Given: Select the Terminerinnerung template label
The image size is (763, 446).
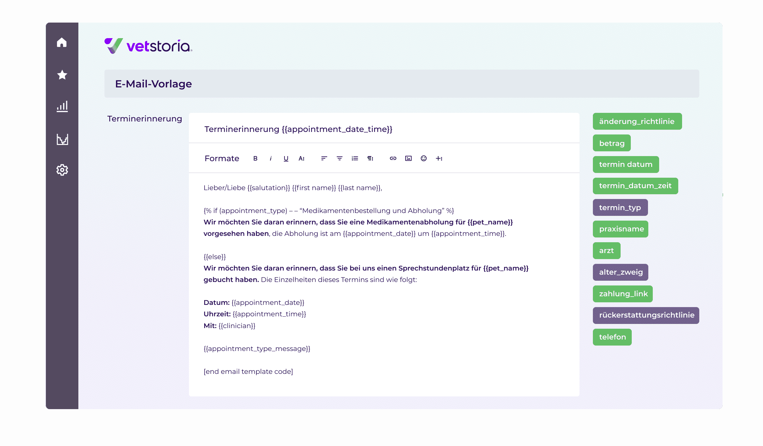Looking at the screenshot, I should pos(145,119).
